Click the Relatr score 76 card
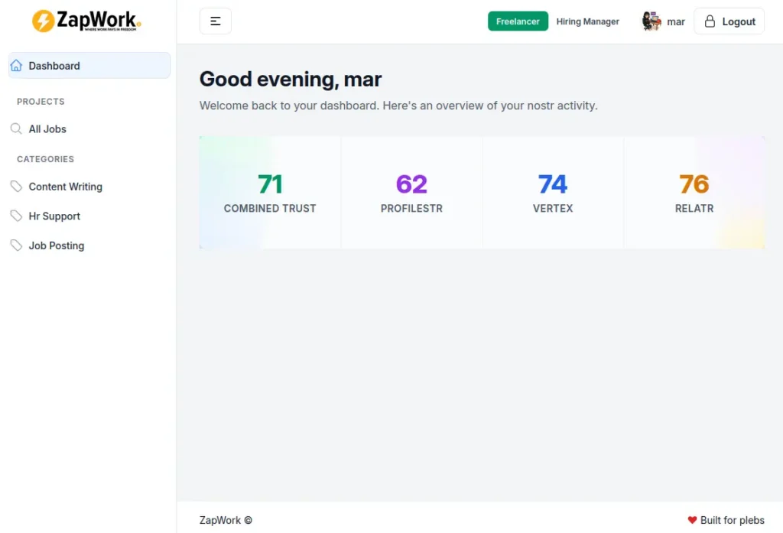Image resolution: width=783 pixels, height=533 pixels. pyautogui.click(x=694, y=193)
